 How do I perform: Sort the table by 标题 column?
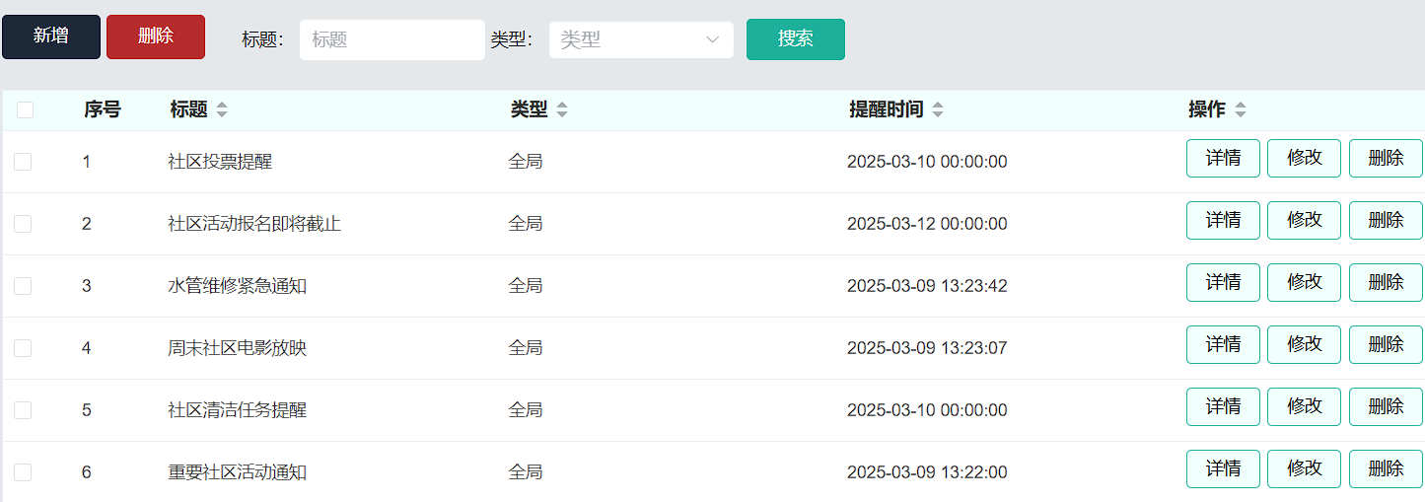(222, 110)
